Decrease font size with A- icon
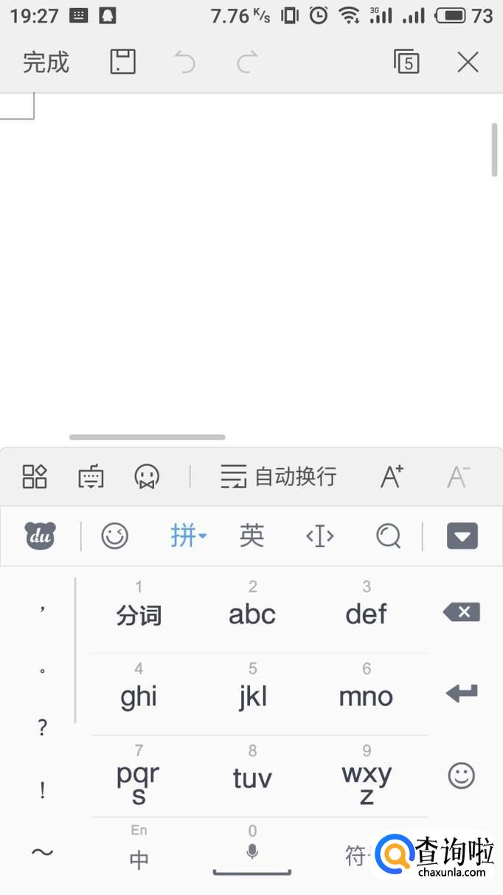The image size is (503, 895). 458,476
